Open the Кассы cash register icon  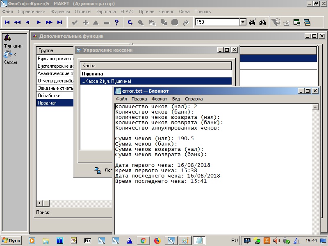pos(7,54)
